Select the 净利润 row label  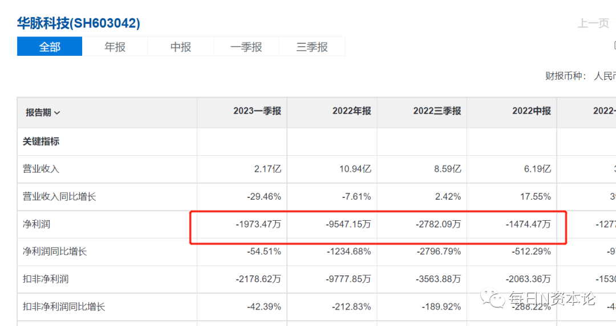pyautogui.click(x=37, y=224)
